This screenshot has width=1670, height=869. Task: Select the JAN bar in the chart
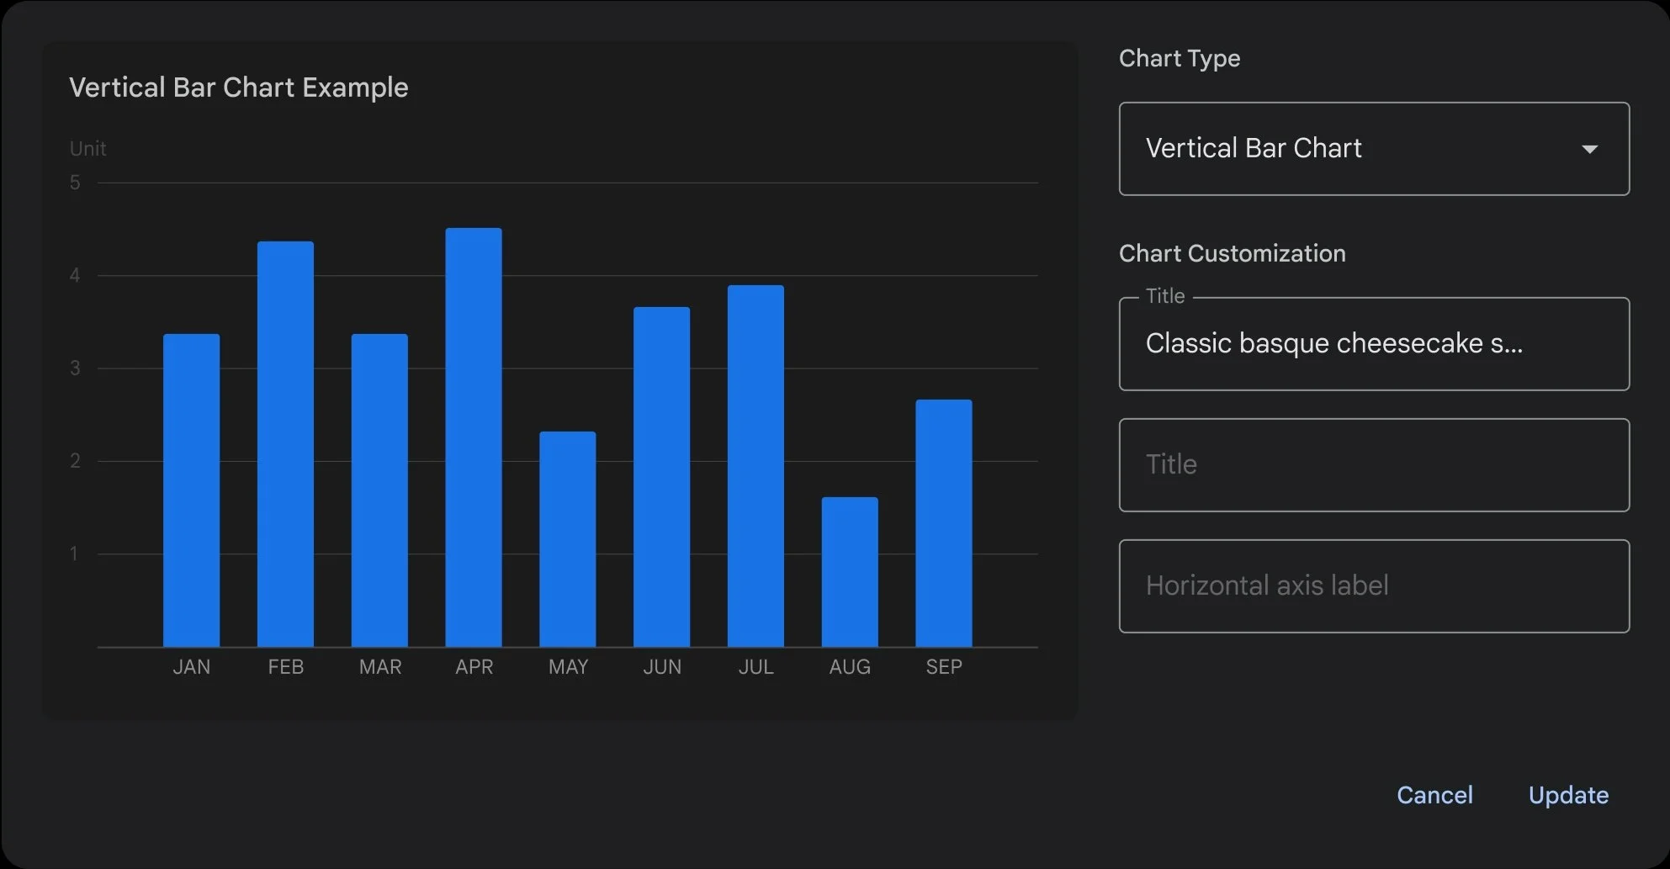tap(192, 490)
